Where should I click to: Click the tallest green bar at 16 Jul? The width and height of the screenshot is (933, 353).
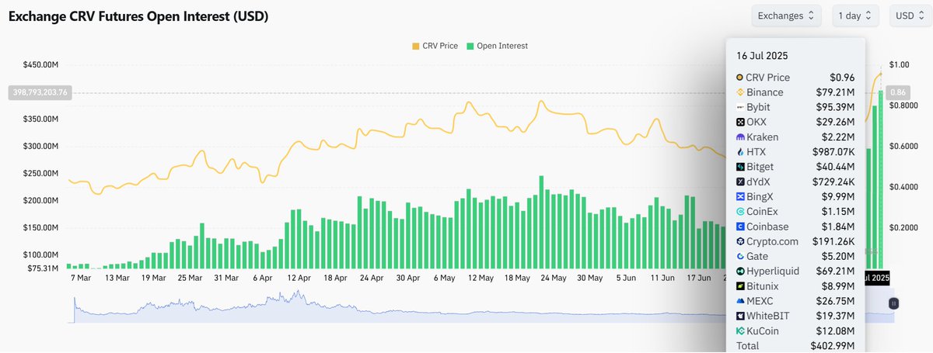(881, 180)
